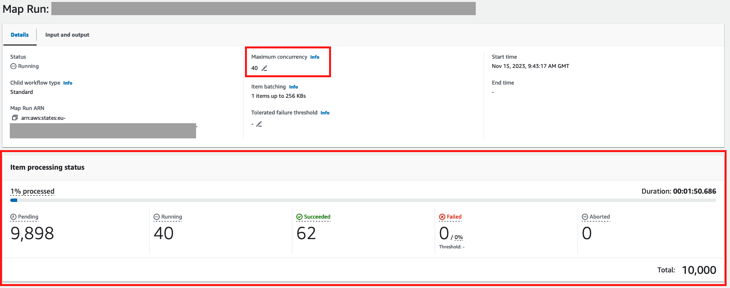Click the Running status icon under Status
This screenshot has height=288, width=730.
click(x=13, y=66)
